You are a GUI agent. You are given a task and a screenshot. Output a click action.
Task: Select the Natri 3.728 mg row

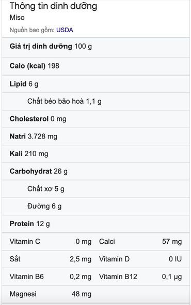coord(96,136)
